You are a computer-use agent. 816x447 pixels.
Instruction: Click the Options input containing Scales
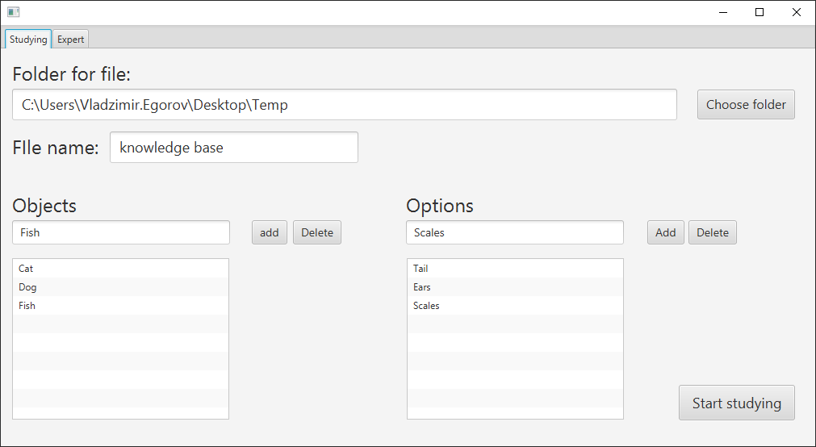(x=515, y=232)
